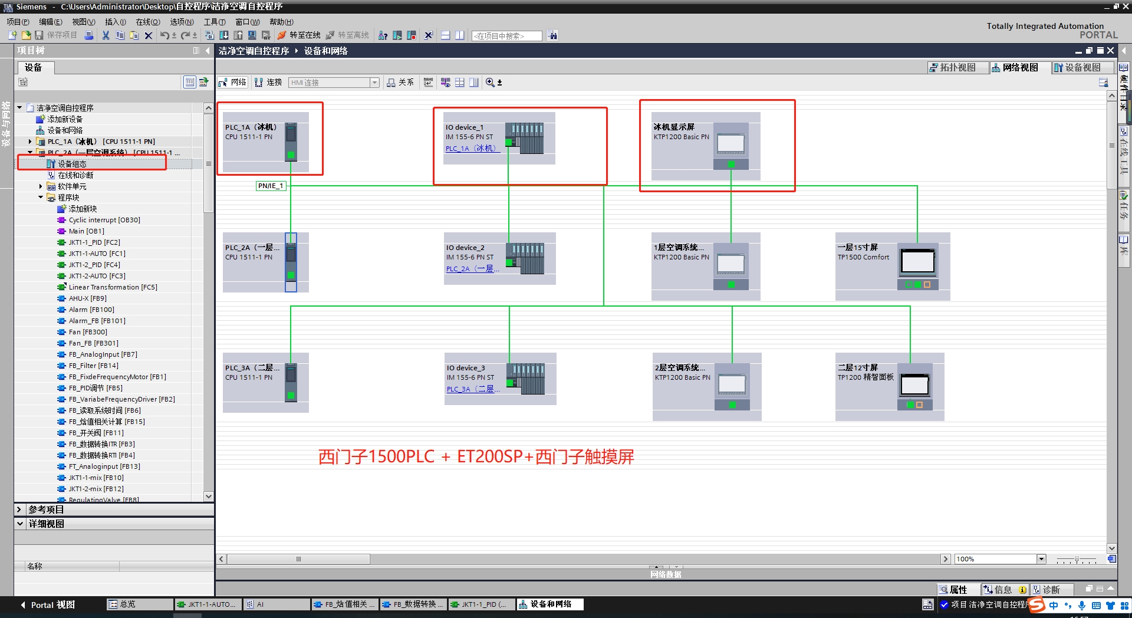The height and width of the screenshot is (618, 1132).
Task: Click the zoom slider handle
Action: 1077,559
